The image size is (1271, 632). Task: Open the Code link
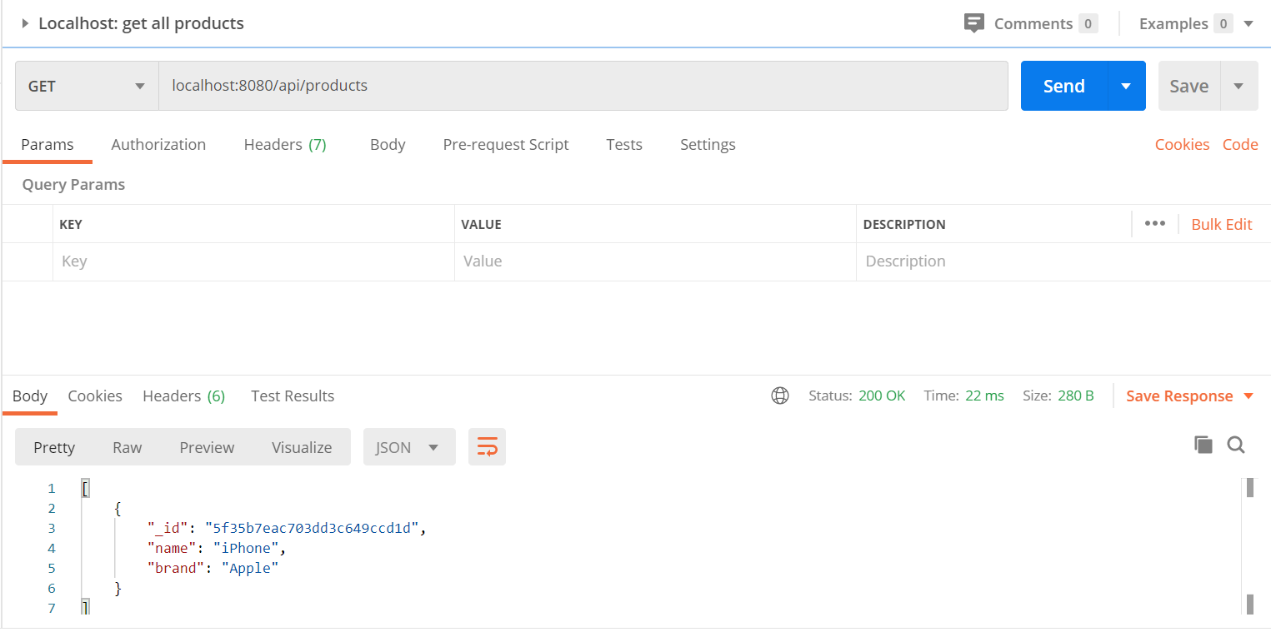pyautogui.click(x=1240, y=144)
